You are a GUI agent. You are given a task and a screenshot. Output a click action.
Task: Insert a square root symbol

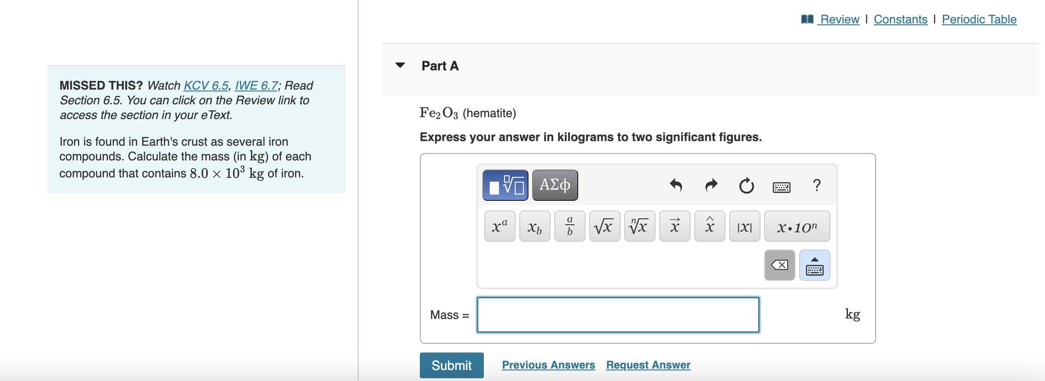coord(604,226)
